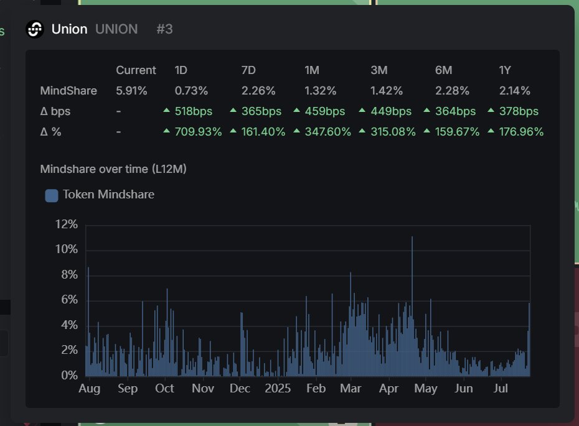Click the 709.93% change value

[199, 132]
